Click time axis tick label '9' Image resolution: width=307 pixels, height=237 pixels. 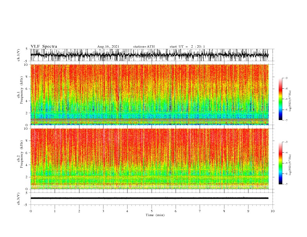[x=248, y=211]
